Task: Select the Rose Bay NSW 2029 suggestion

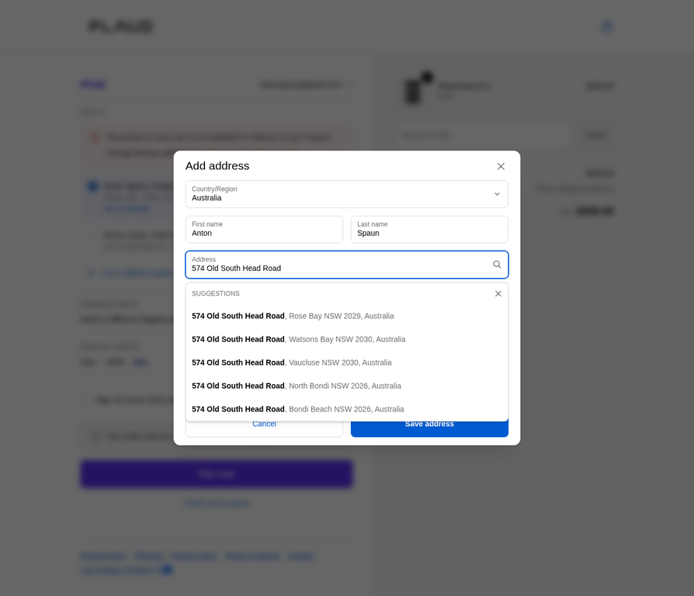Action: pos(293,316)
